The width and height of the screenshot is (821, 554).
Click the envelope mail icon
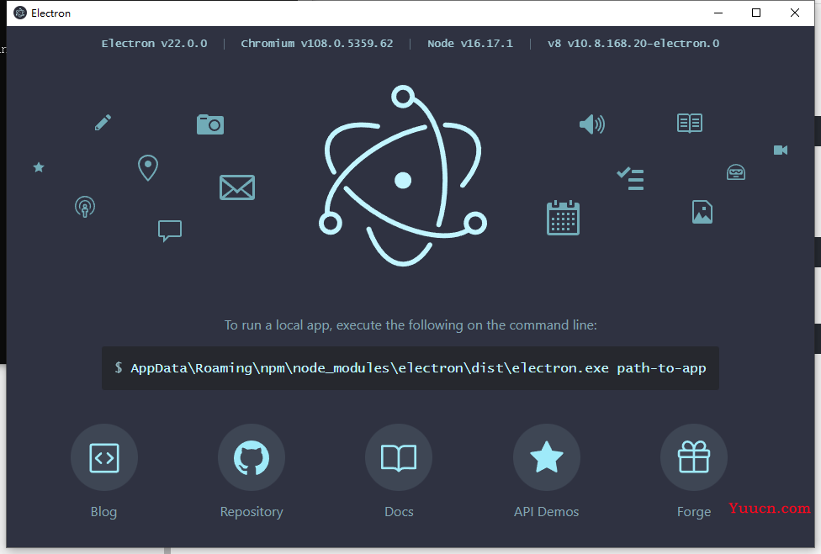point(237,187)
